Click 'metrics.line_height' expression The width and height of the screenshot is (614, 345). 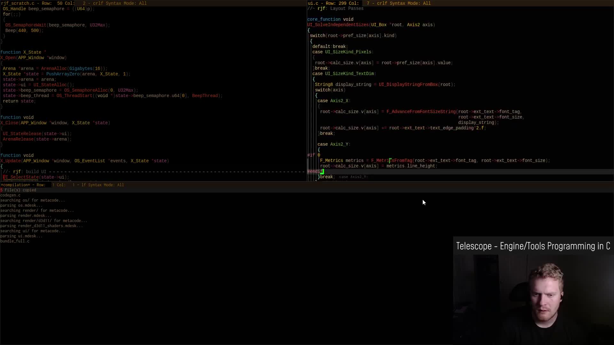pos(411,166)
